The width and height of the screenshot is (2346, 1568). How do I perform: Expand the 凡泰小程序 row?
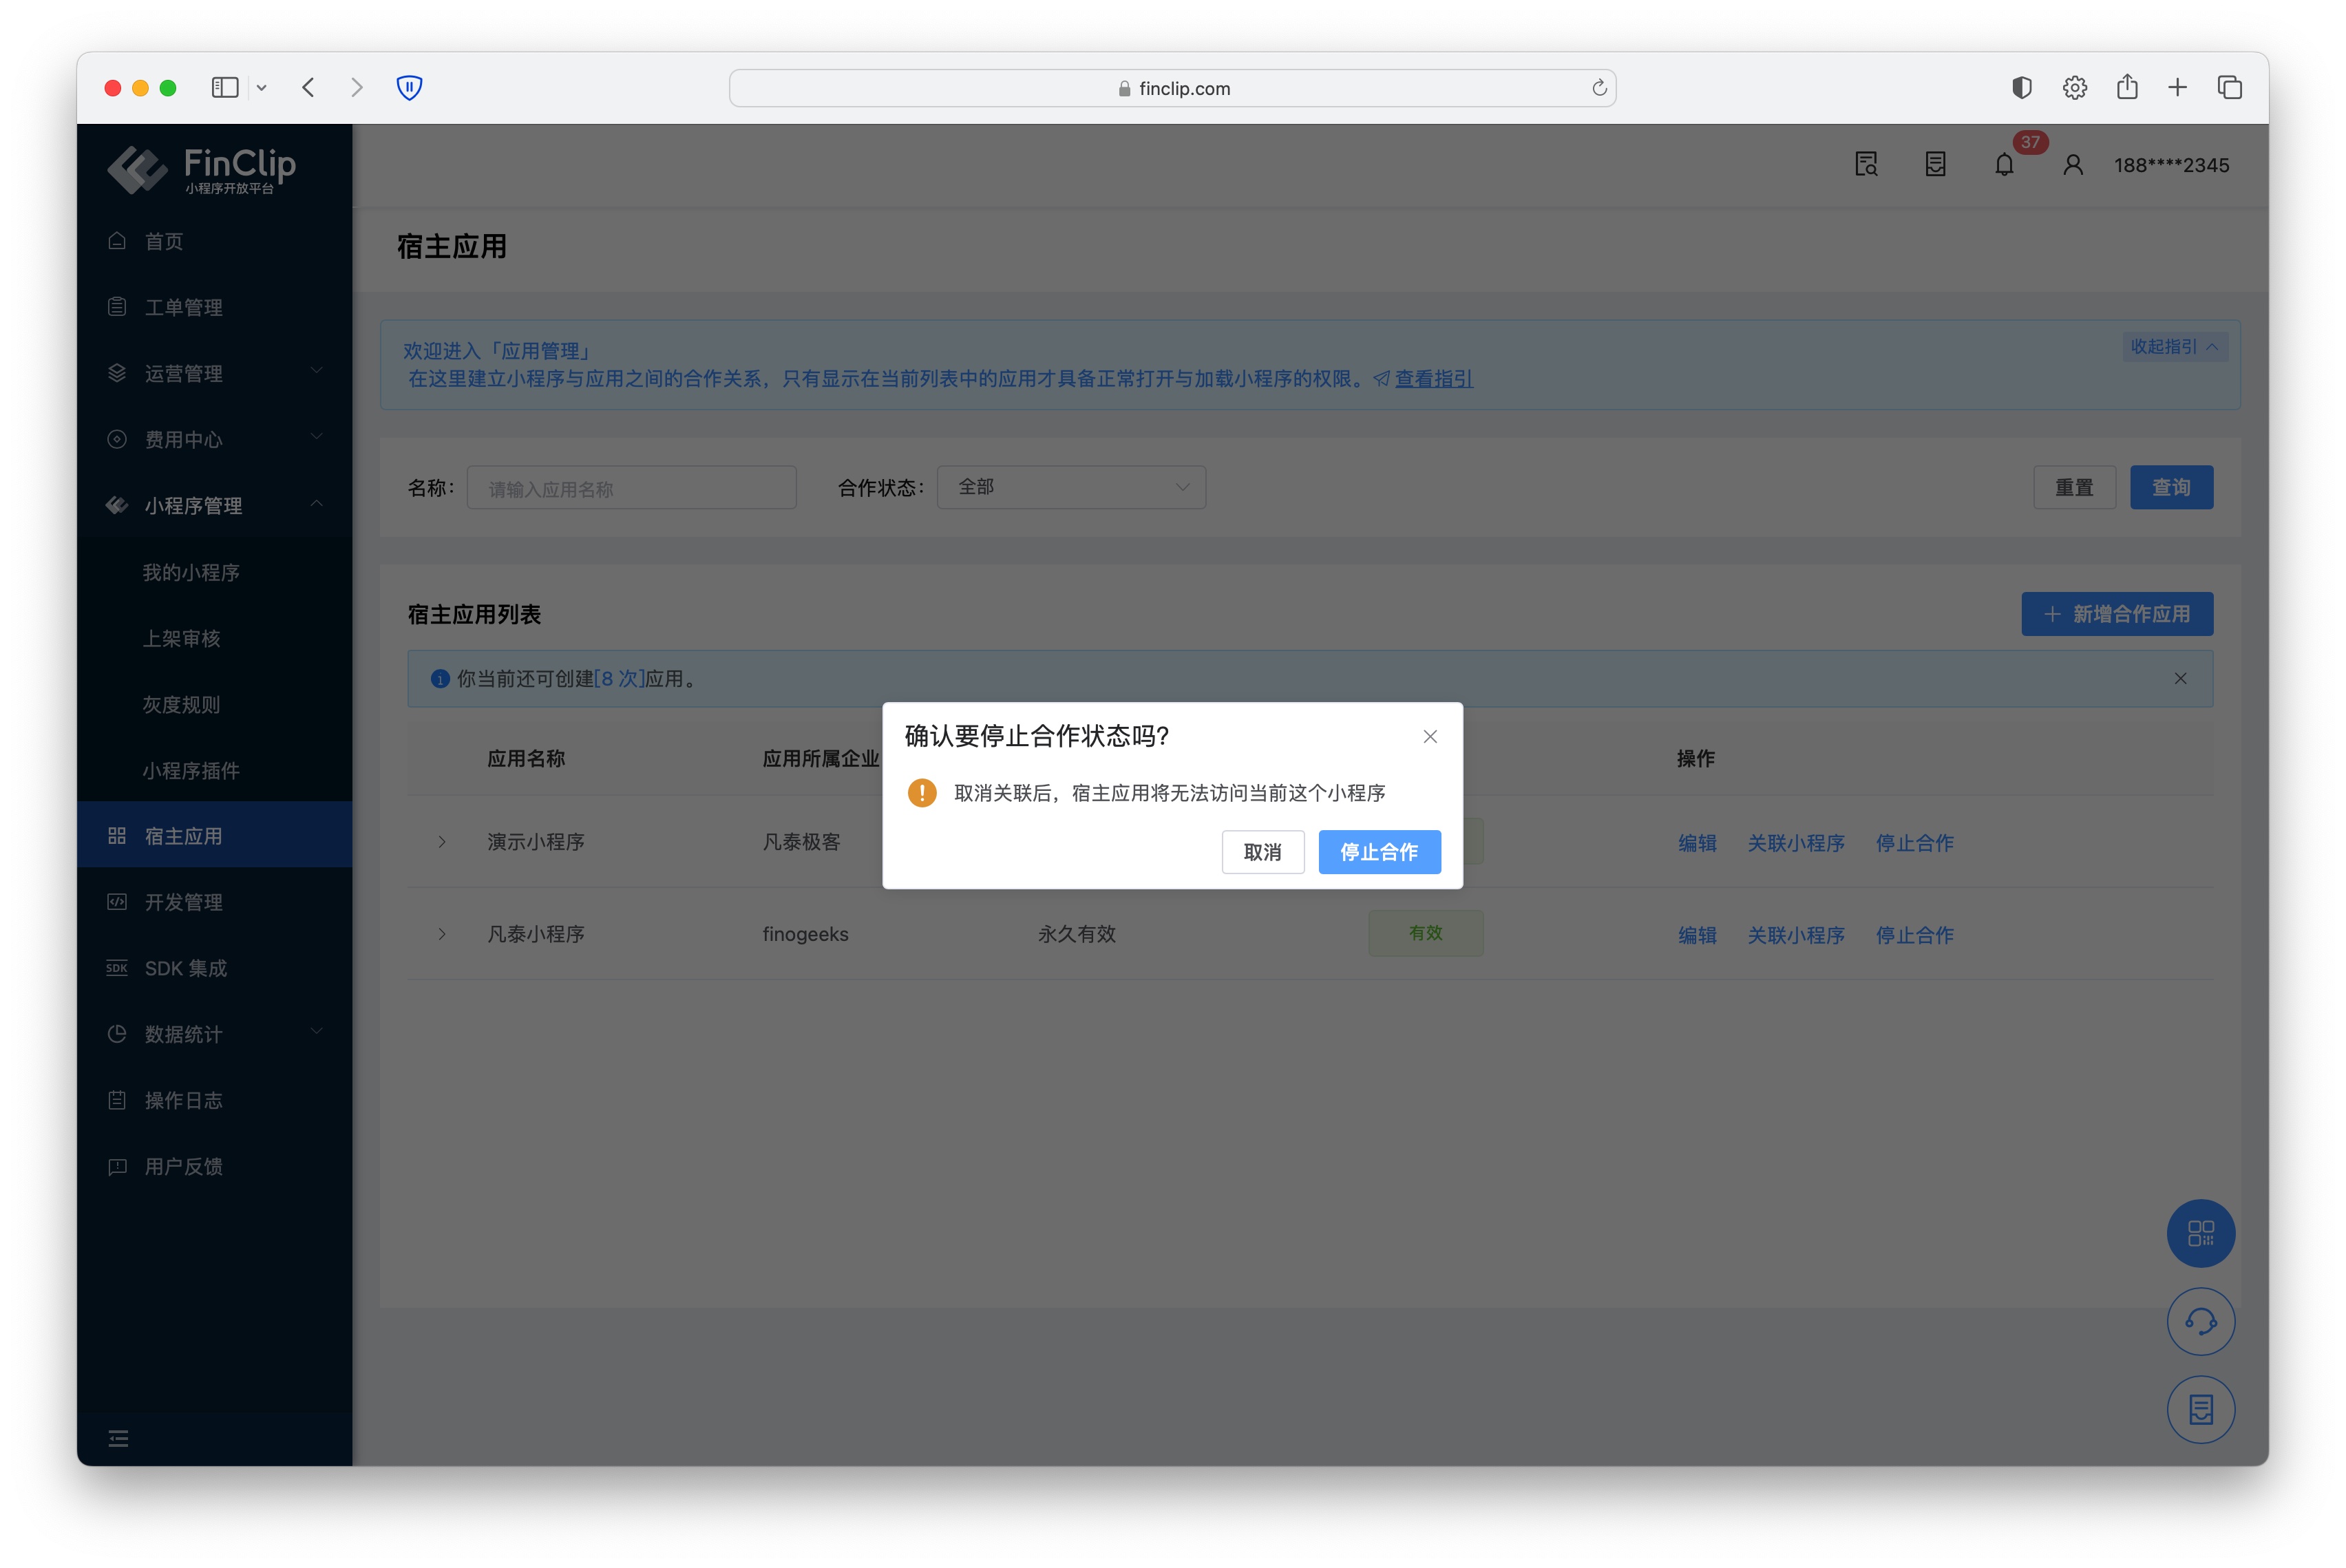pyautogui.click(x=442, y=934)
